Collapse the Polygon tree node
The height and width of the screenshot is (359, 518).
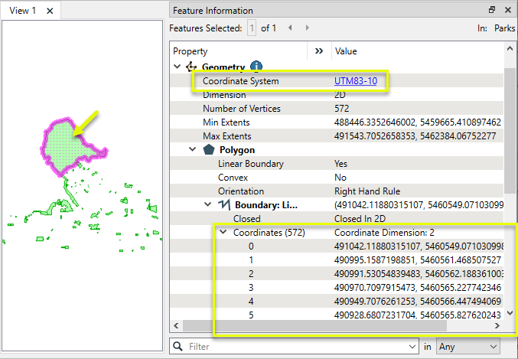(x=193, y=150)
